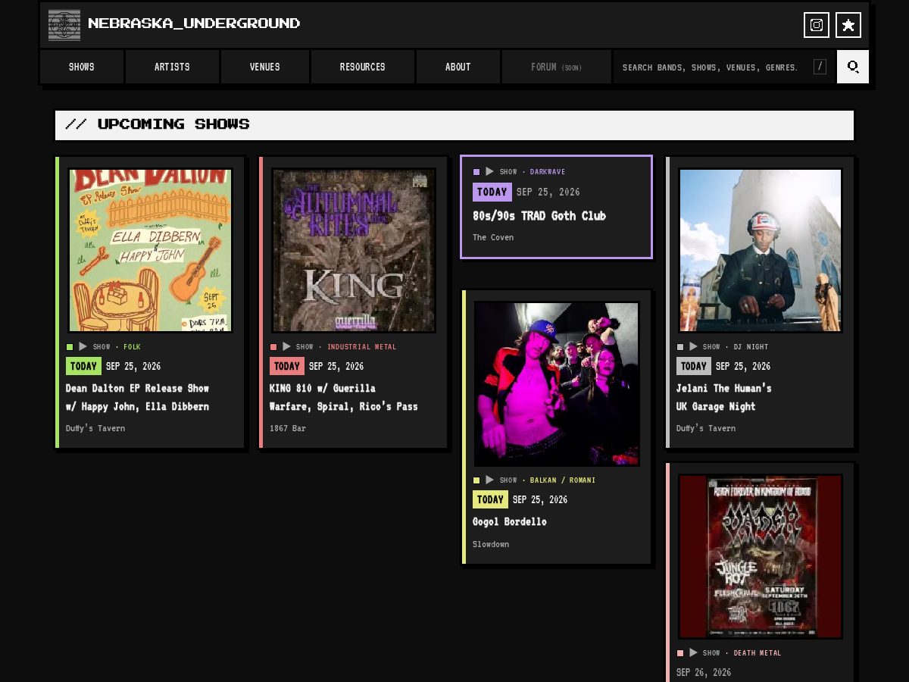Open the Venues nav item

(265, 67)
